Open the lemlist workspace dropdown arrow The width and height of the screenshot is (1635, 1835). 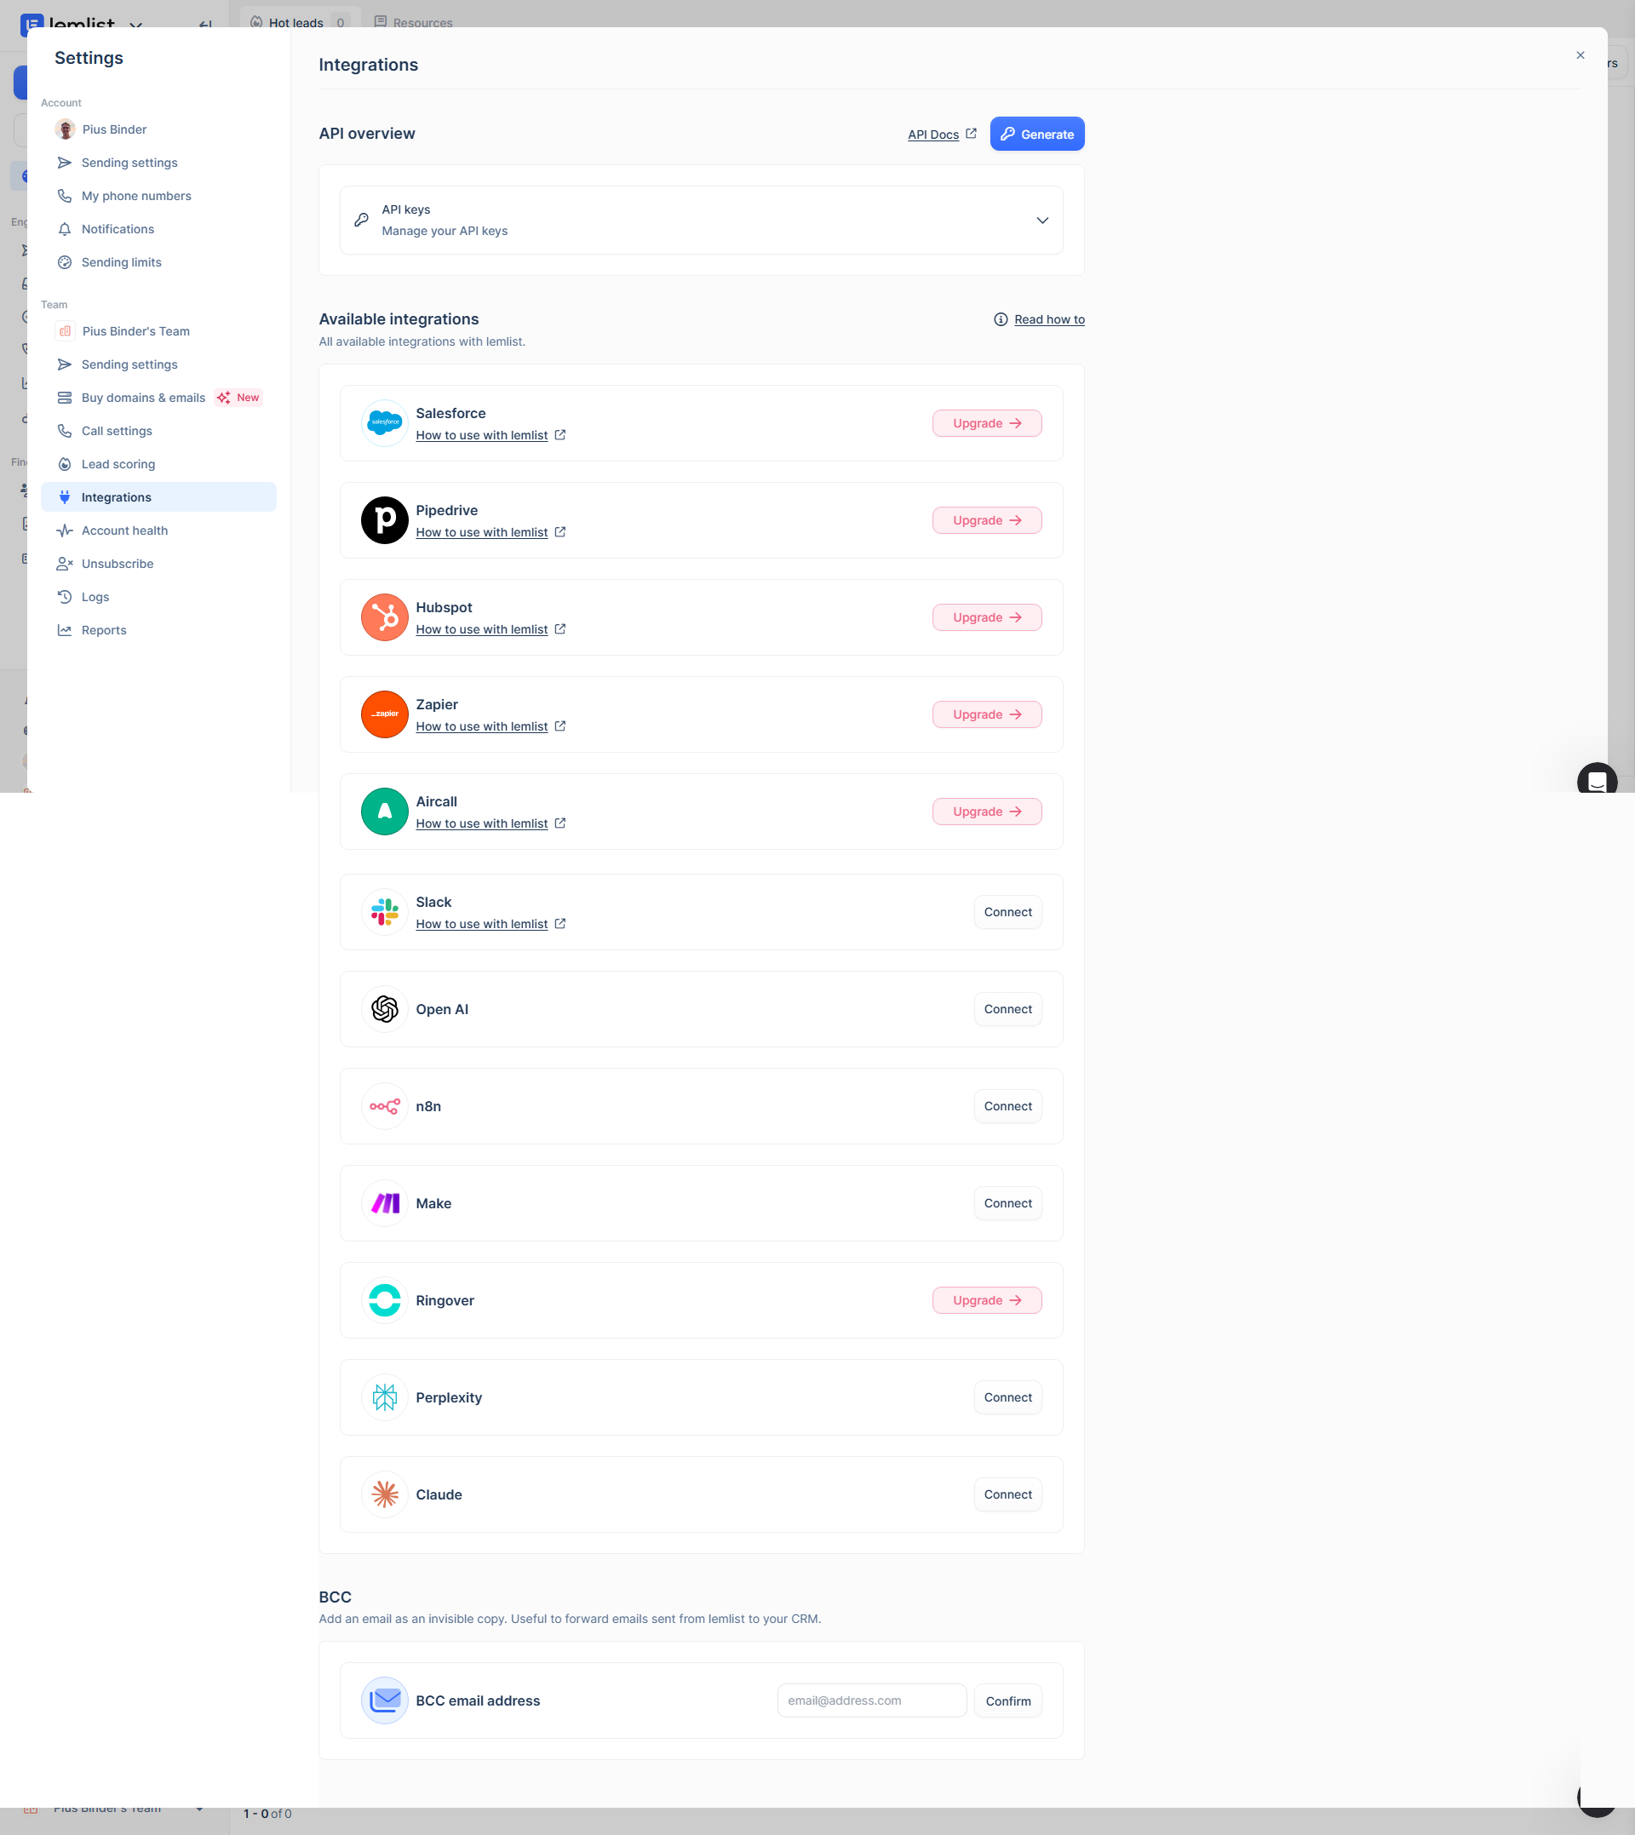[x=135, y=24]
